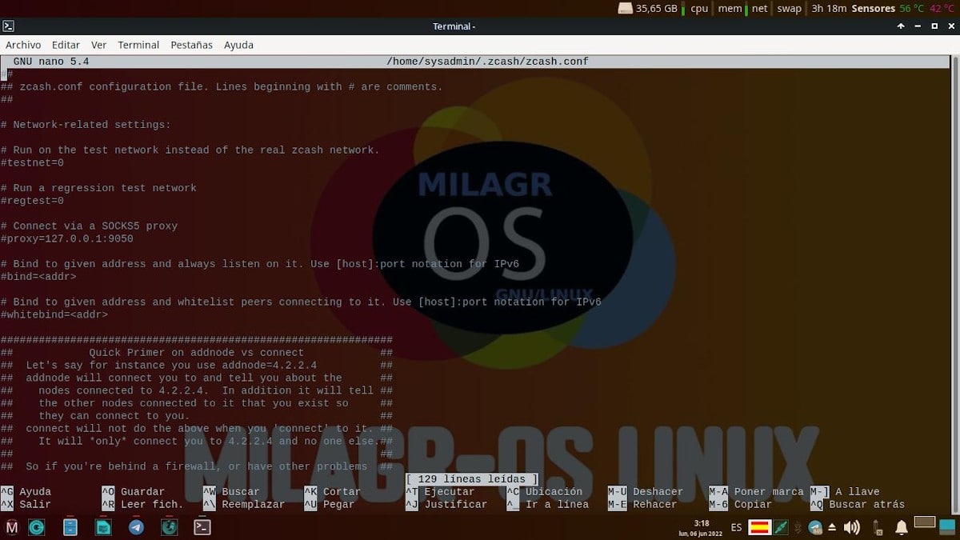
Task: Click the keep-on-top arrow in title bar
Action: [900, 26]
